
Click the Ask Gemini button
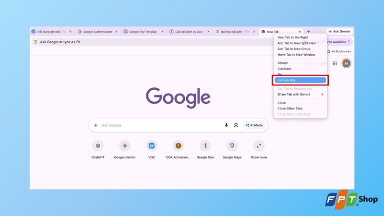pos(339,31)
